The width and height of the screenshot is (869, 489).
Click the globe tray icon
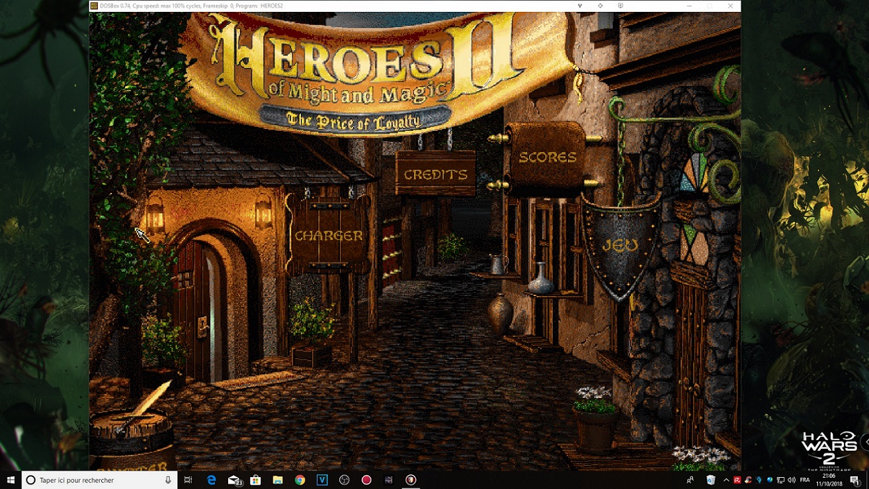coord(770,480)
